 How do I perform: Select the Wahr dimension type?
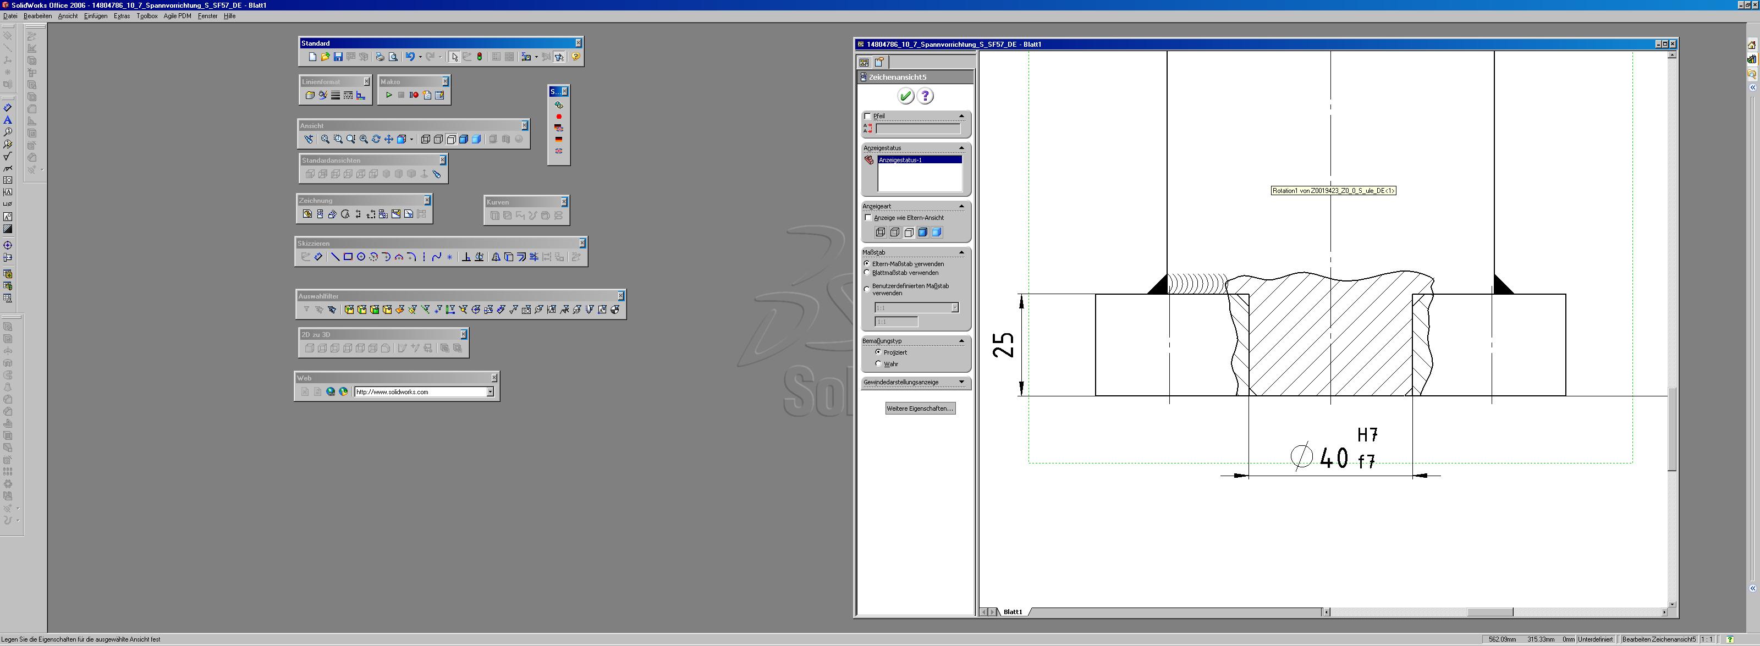click(878, 364)
